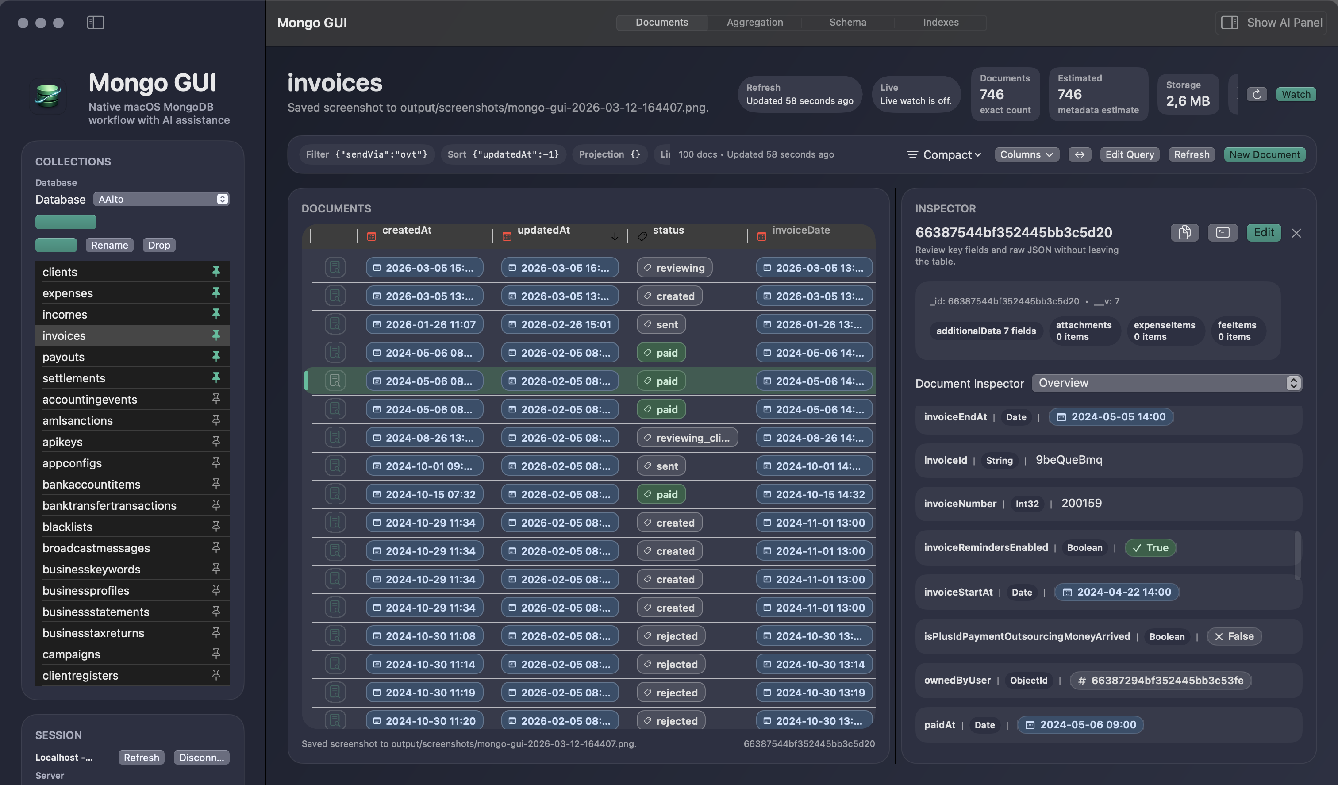This screenshot has width=1338, height=785.
Task: Open document icon for 2024-10-30 11:08 row
Action: pos(335,636)
